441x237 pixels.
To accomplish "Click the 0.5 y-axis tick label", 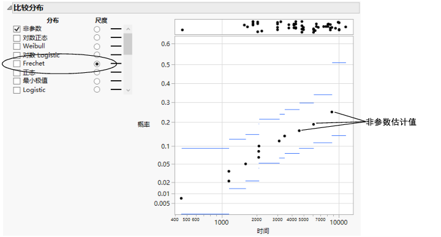I will 165,65.
